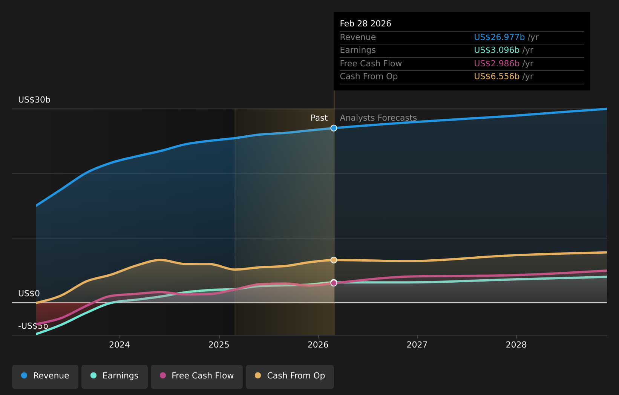
Task: Click the Free Cash Flow label in tooltip
Action: click(371, 64)
